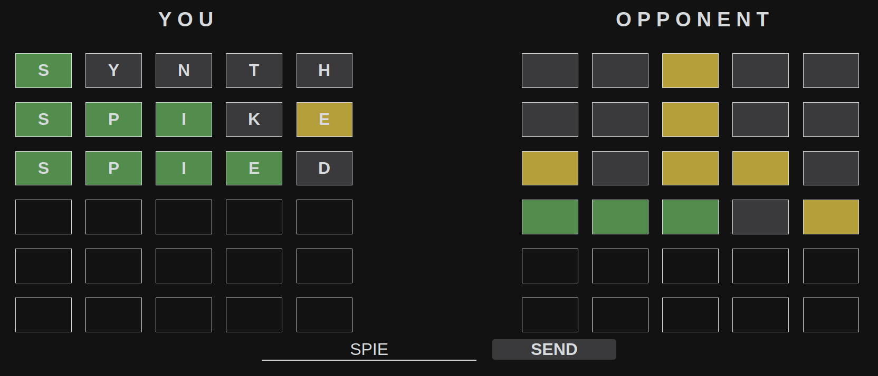Click the first empty tile in your fourth row

(x=43, y=217)
